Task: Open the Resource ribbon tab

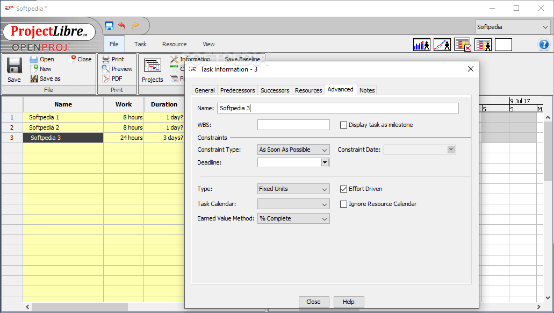Action: [174, 44]
